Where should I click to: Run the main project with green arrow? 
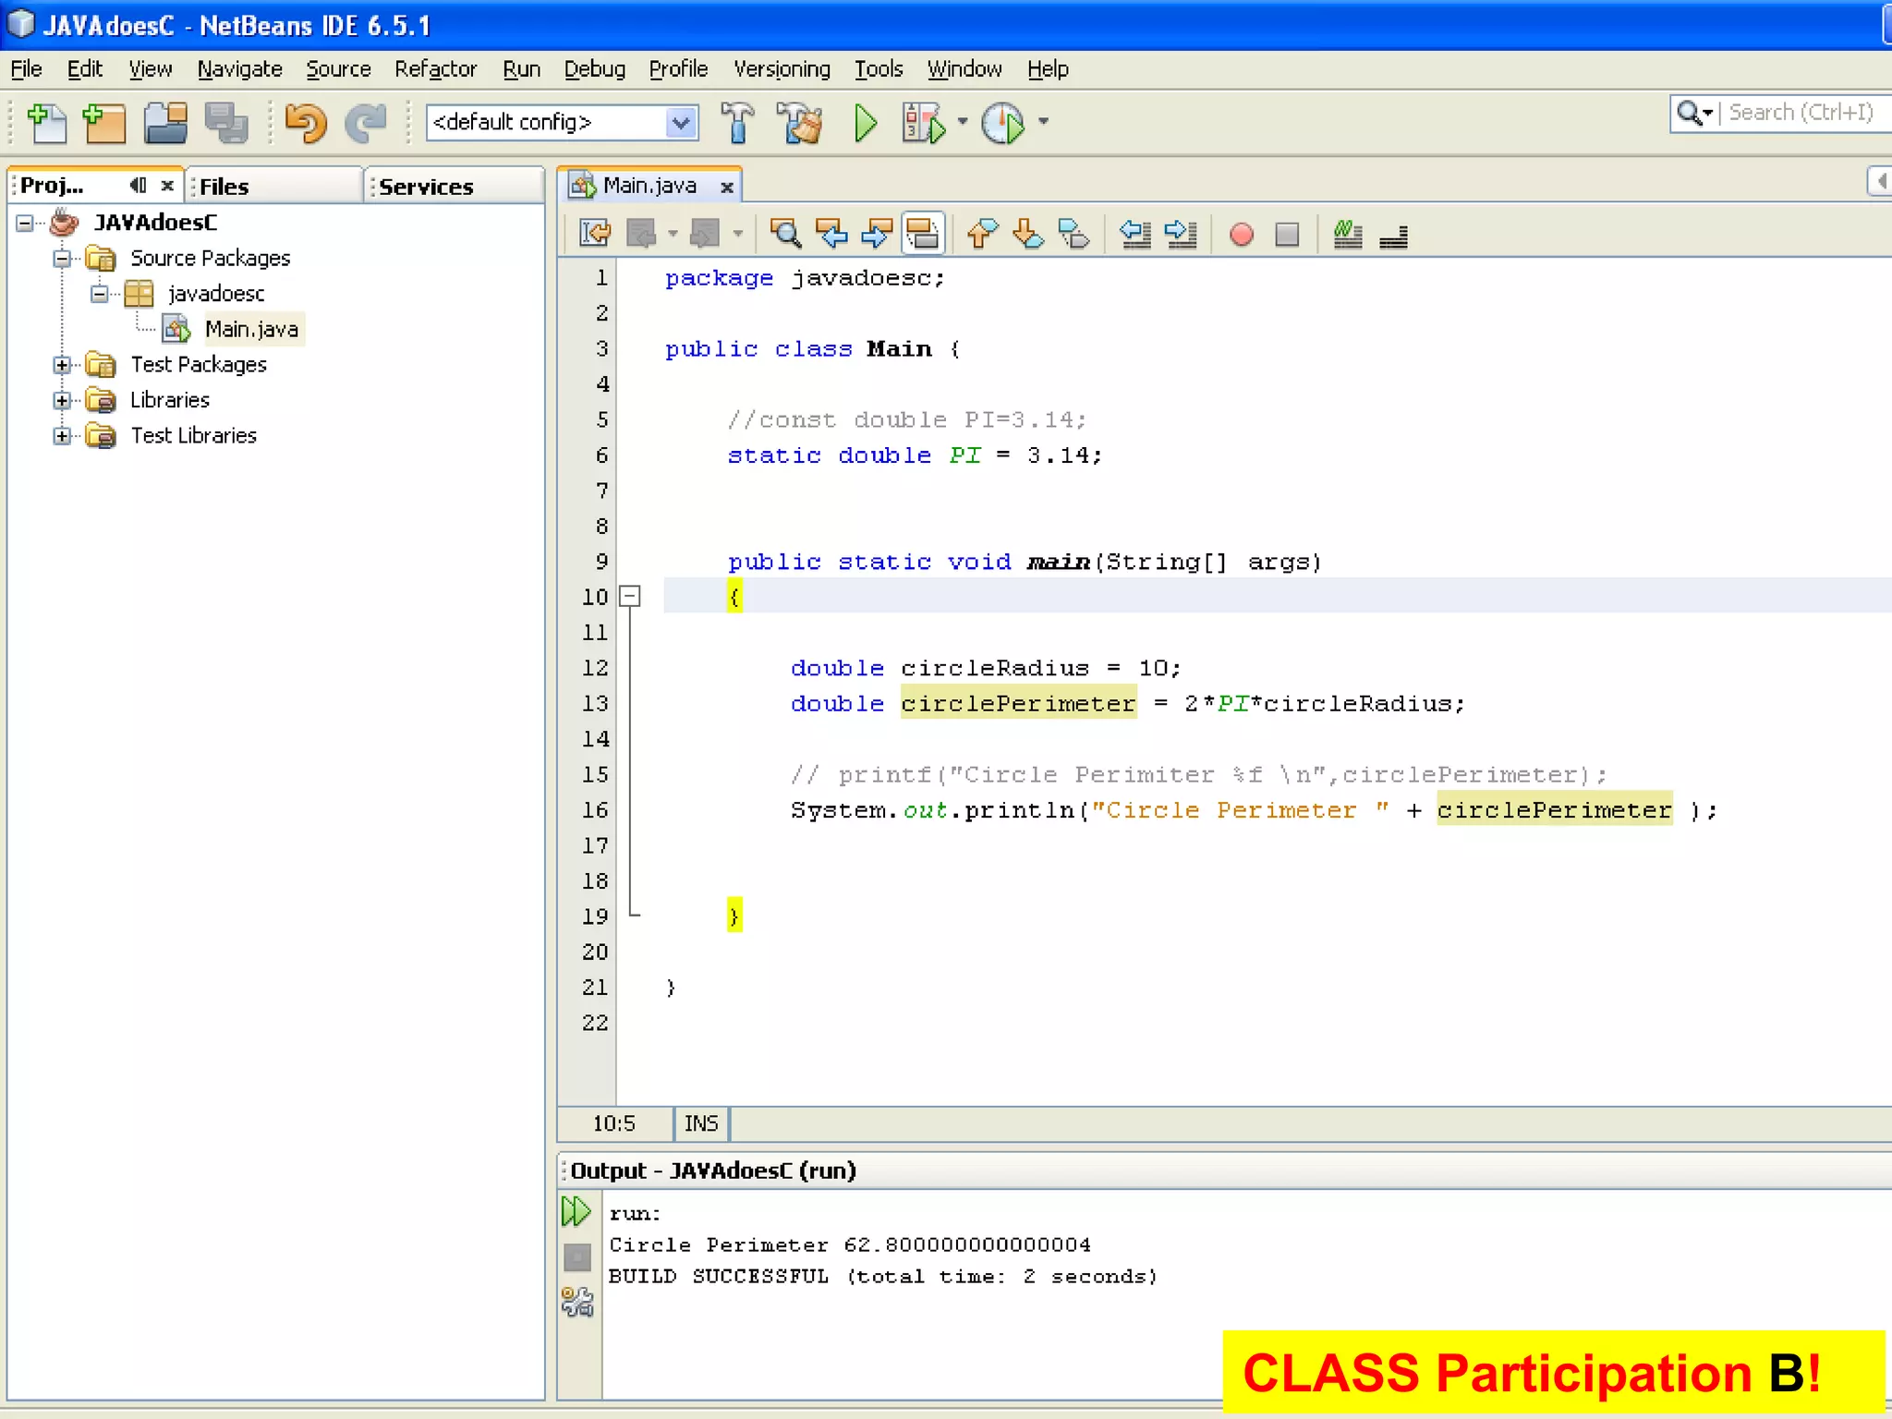tap(866, 123)
